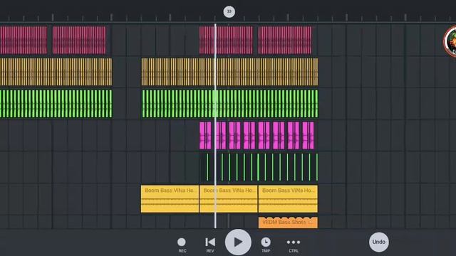Select the second Boom Bass ViNa clip
The height and width of the screenshot is (256, 456).
229,199
